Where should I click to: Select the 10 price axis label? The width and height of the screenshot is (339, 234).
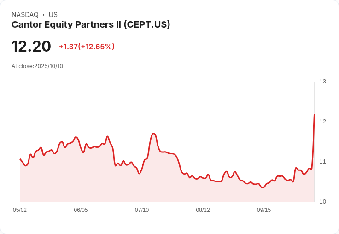point(322,202)
